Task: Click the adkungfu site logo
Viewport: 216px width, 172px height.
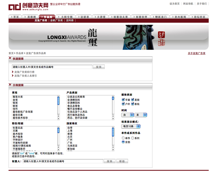Action: tap(28, 6)
